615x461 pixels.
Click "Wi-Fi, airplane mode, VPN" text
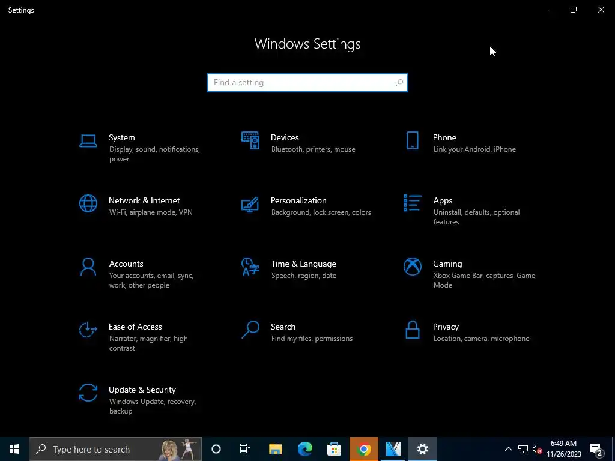[x=151, y=212]
